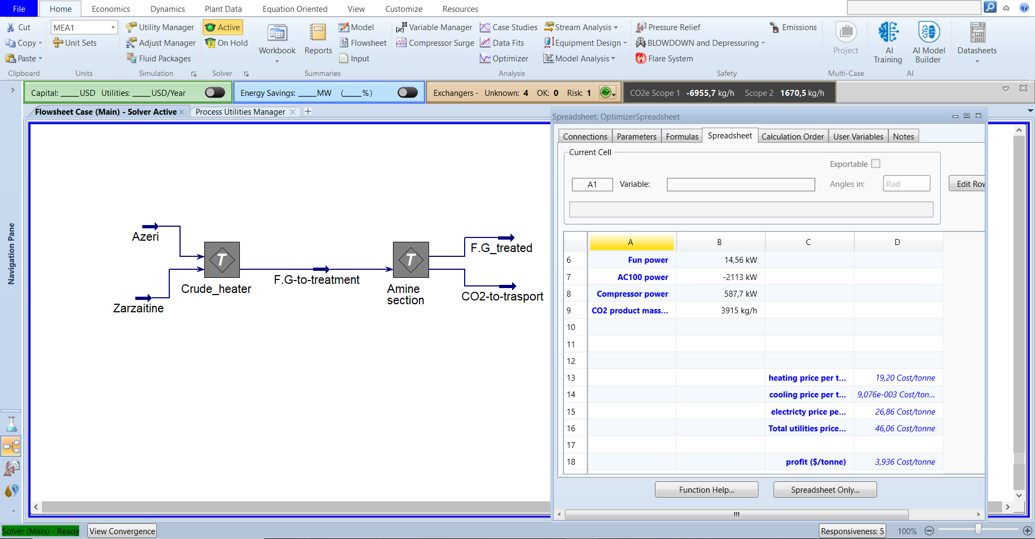
Task: Click Spreadsheet Only button
Action: coord(825,490)
